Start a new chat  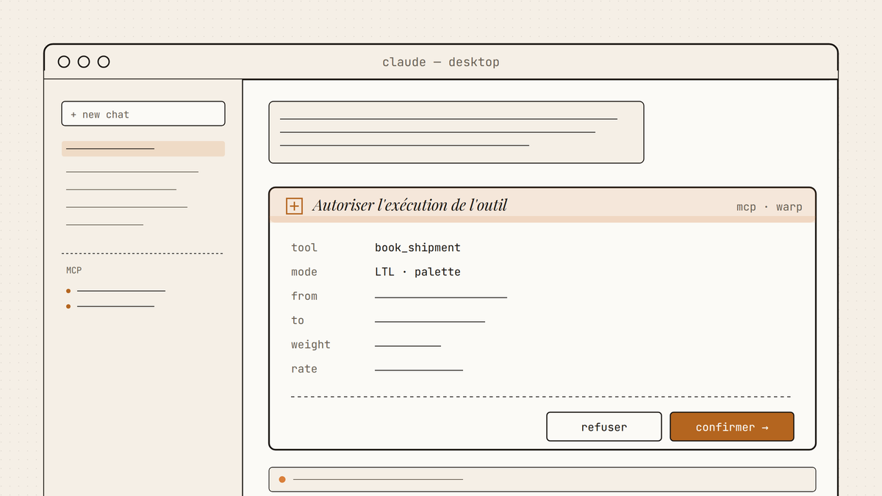(x=143, y=114)
